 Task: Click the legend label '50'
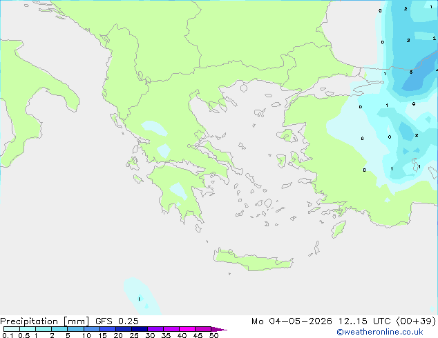pyautogui.click(x=214, y=335)
